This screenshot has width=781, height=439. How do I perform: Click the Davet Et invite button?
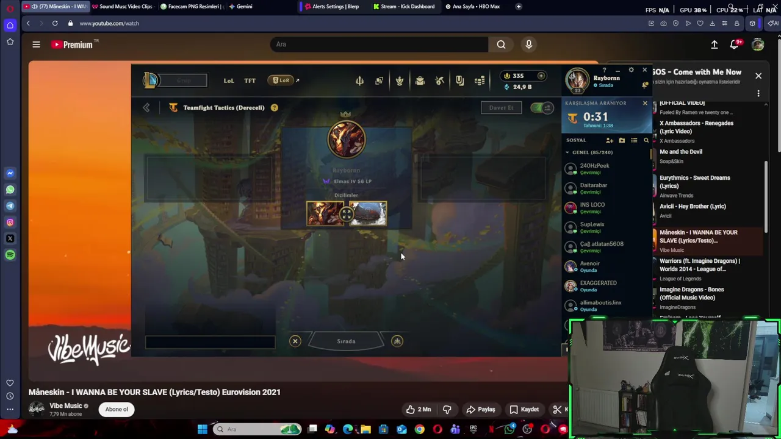[x=501, y=108]
